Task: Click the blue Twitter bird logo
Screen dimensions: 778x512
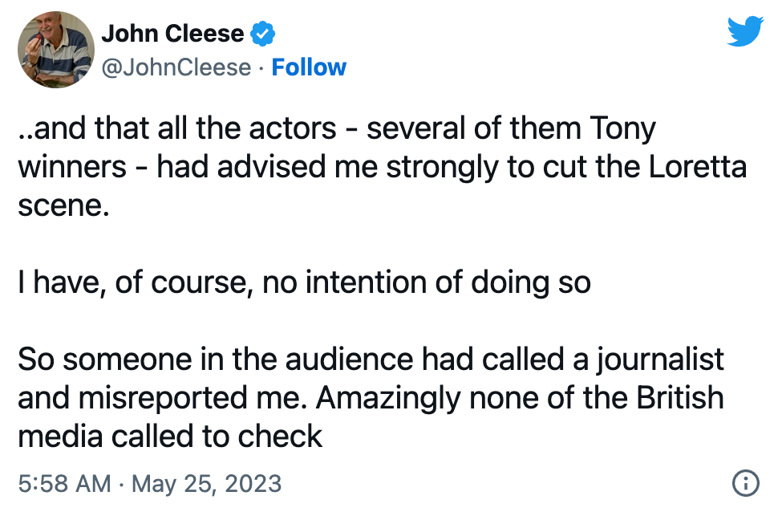Action: coord(745,31)
